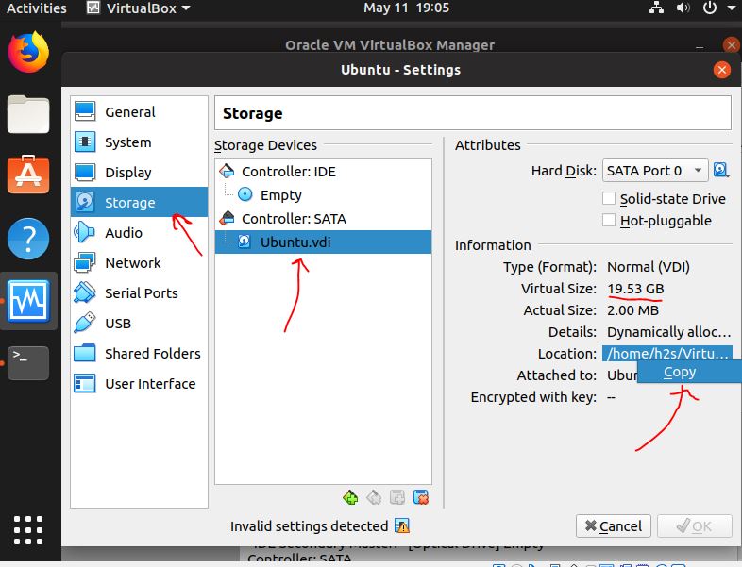Click the invalid settings warning icon
The width and height of the screenshot is (742, 567).
pyautogui.click(x=402, y=525)
